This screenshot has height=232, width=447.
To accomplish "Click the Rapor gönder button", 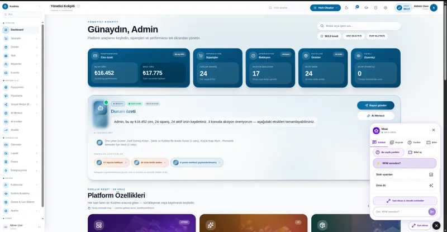I will (375, 106).
